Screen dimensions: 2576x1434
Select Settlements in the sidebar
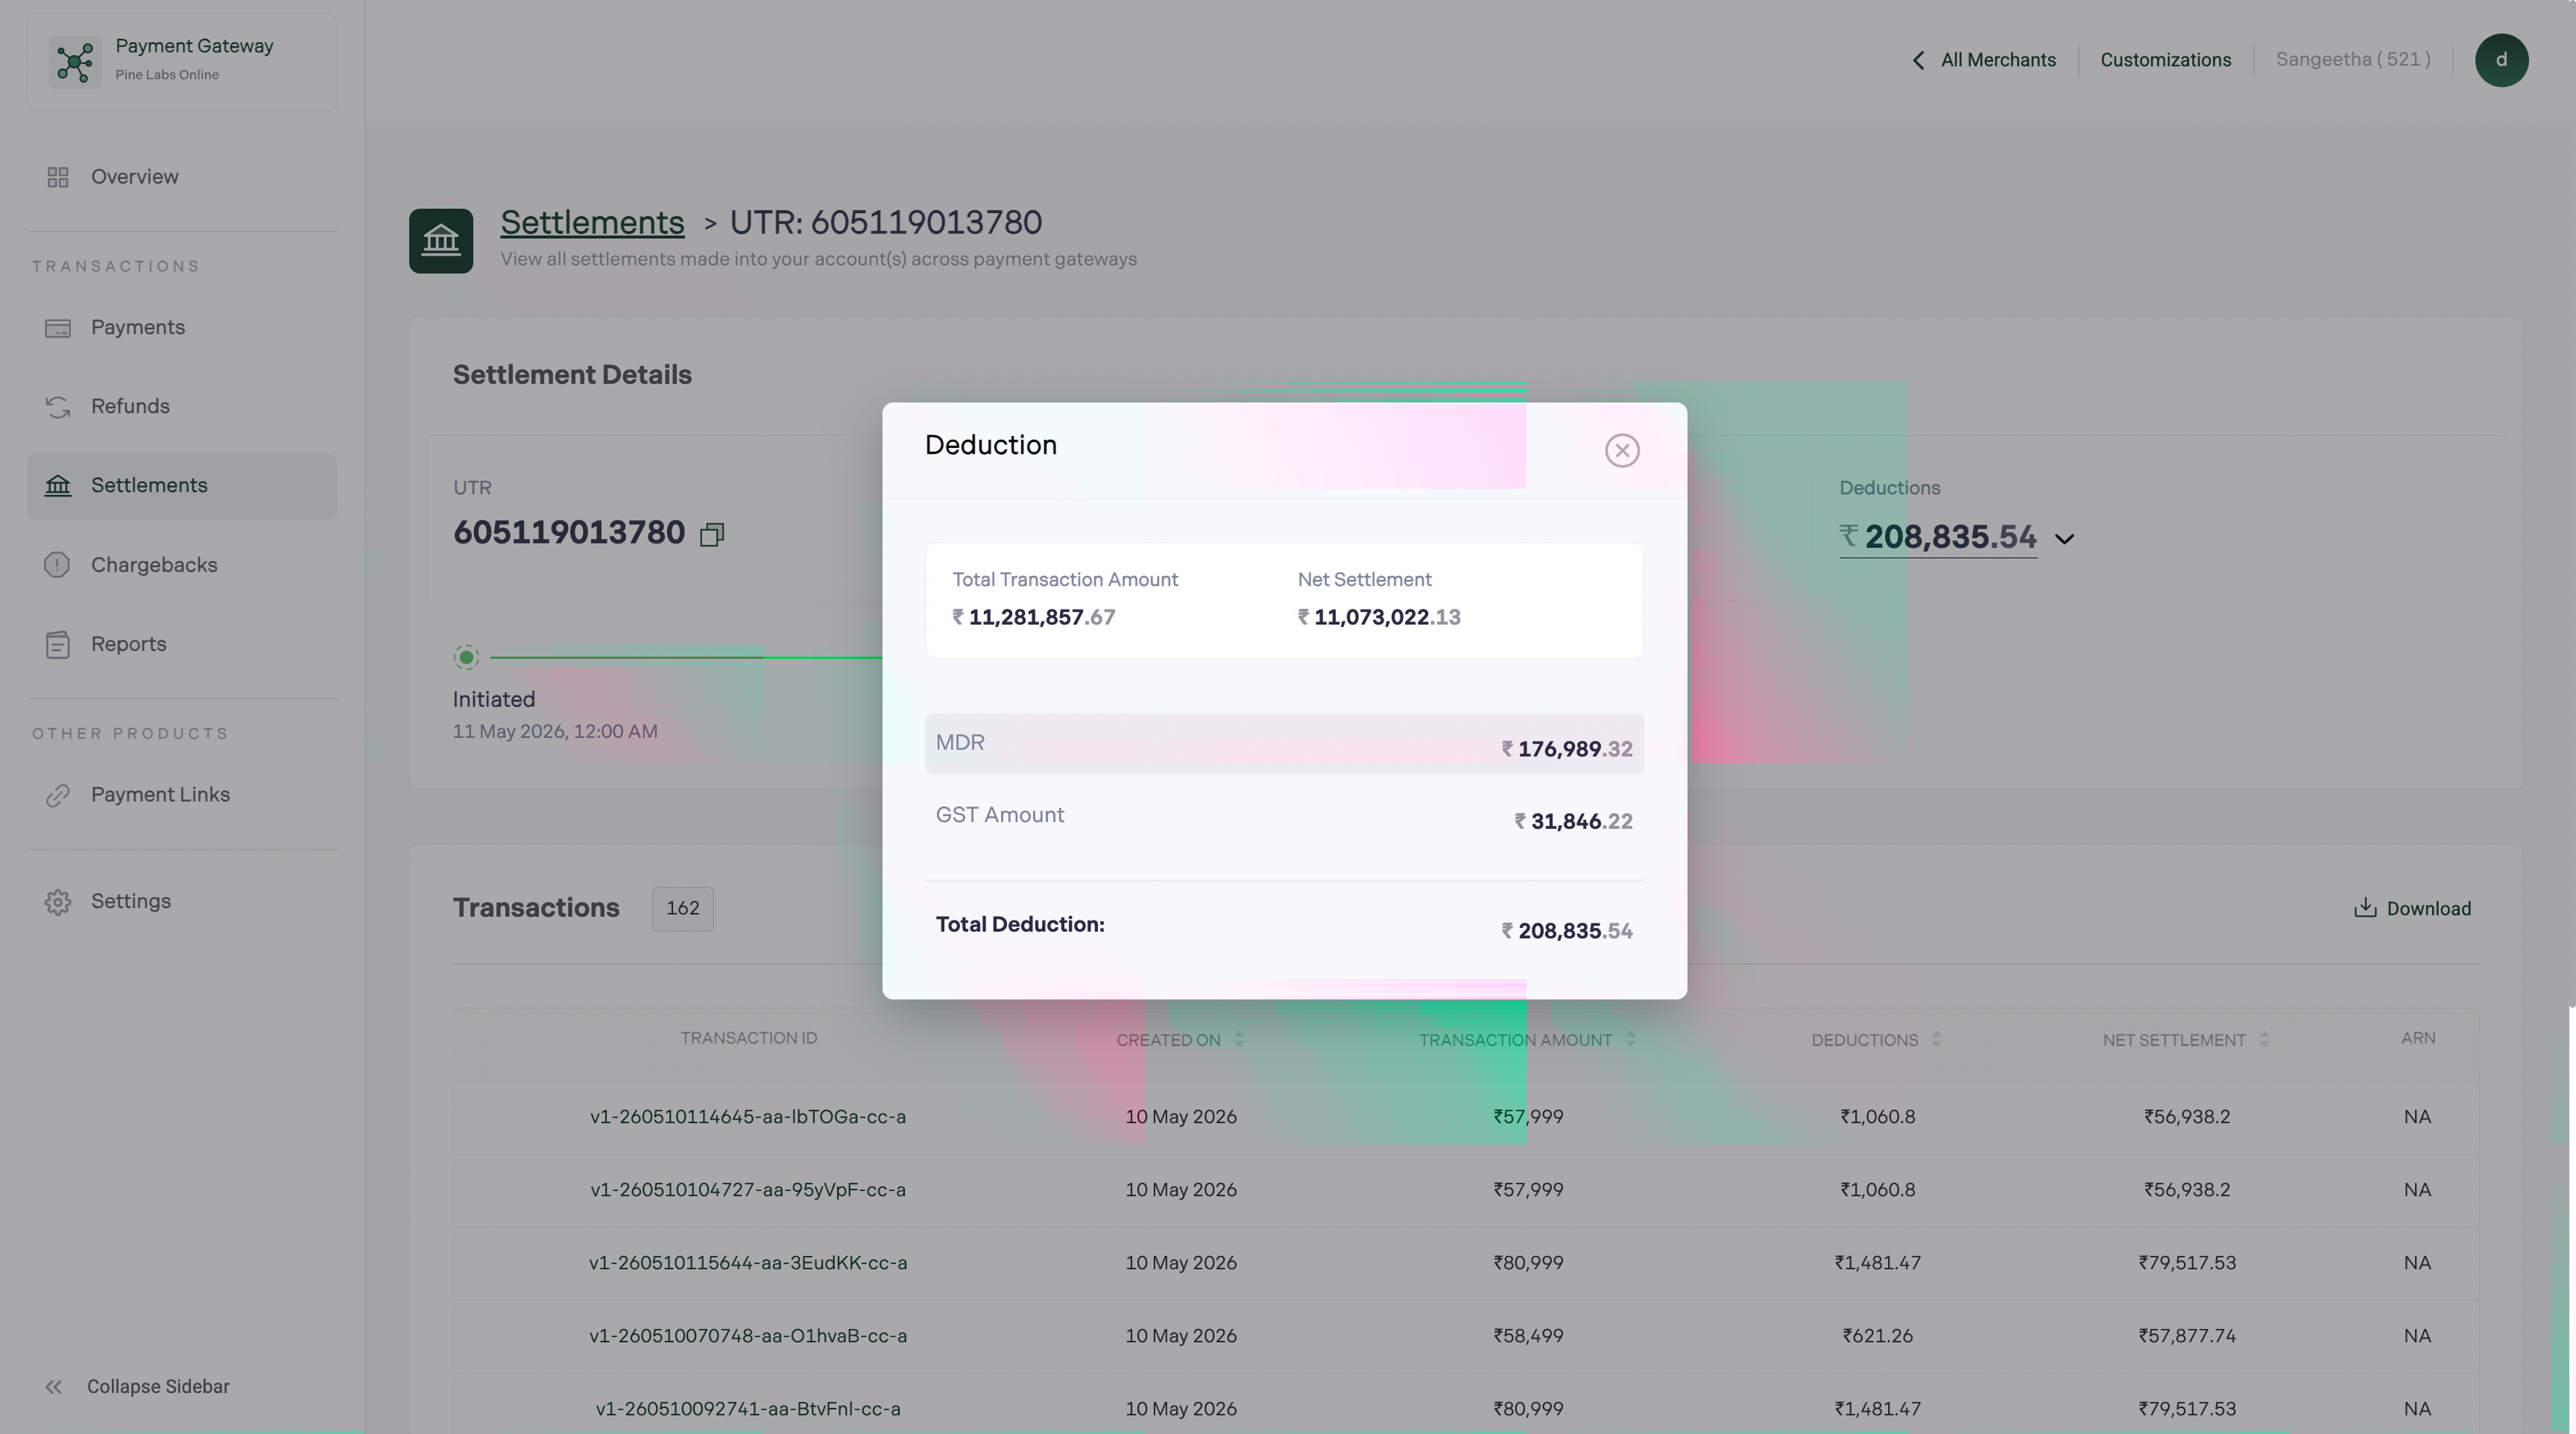[182, 486]
